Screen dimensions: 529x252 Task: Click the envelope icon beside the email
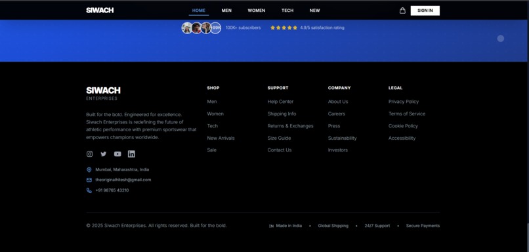89,180
